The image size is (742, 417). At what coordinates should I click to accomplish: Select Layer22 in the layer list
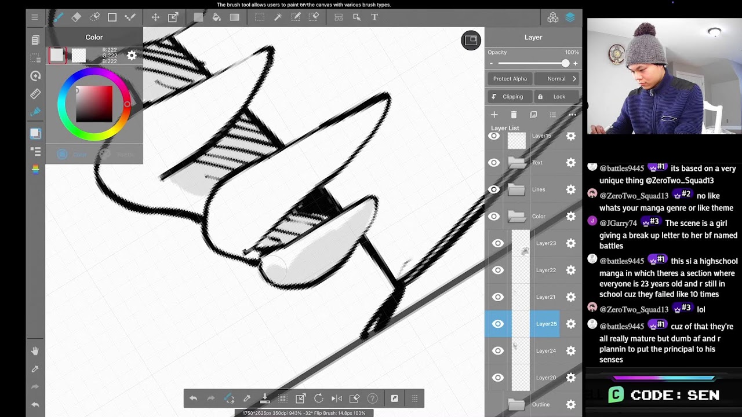click(x=545, y=270)
